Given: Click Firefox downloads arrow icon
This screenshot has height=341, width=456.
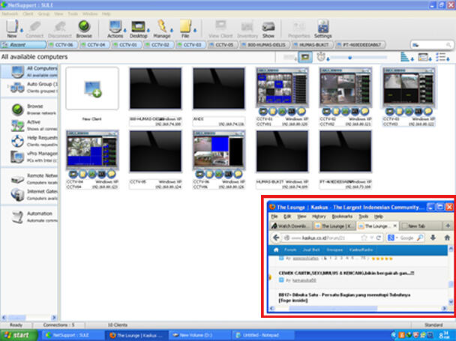Looking at the screenshot, I should [433, 238].
